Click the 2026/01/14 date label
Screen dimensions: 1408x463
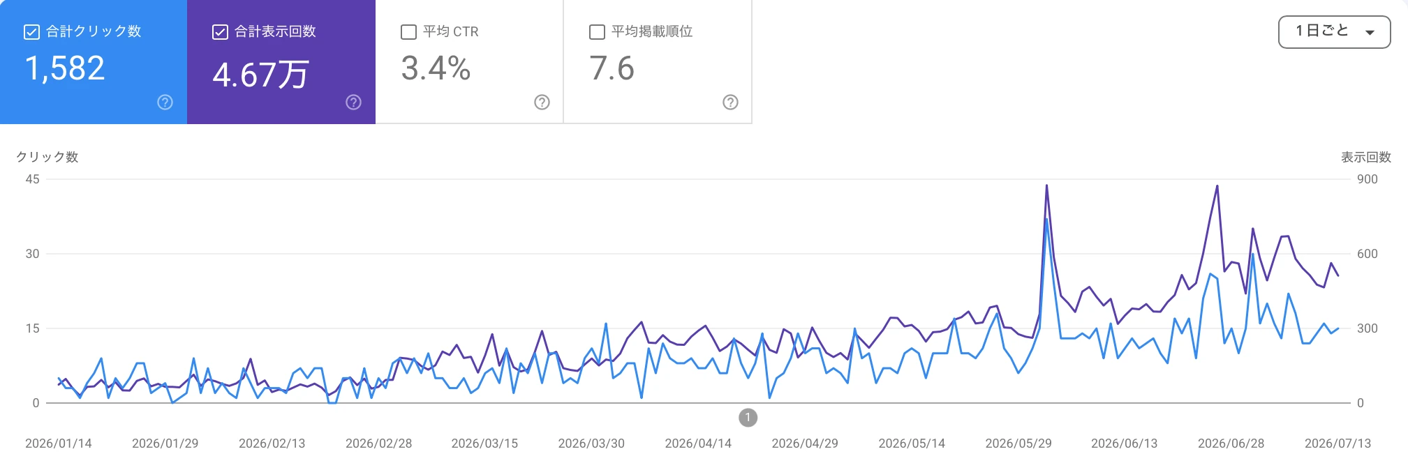59,443
